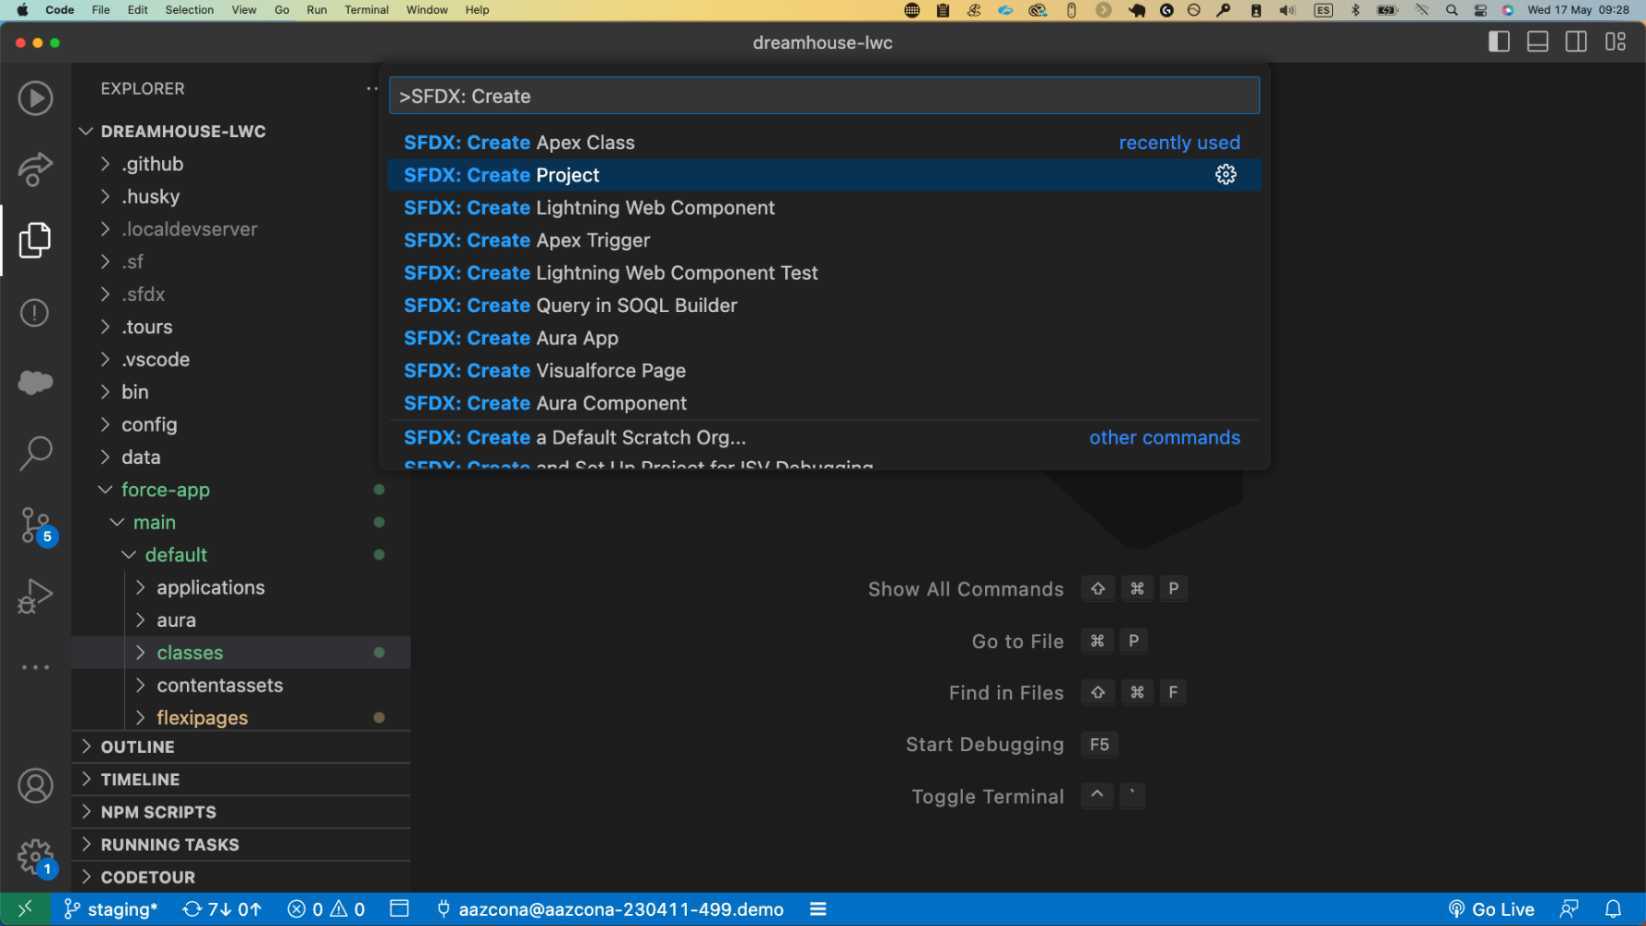This screenshot has width=1646, height=926.
Task: Customize layout icon in title bar
Action: pyautogui.click(x=1615, y=42)
